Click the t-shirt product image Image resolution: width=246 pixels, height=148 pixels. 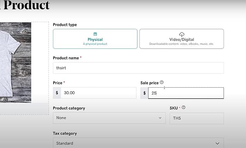tap(16, 62)
